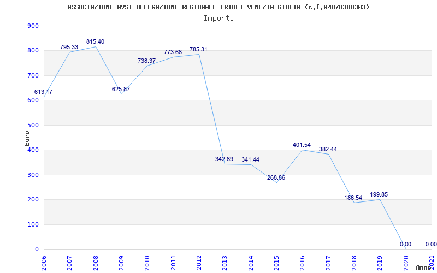The height and width of the screenshot is (273, 437).
Task: Click the 2018 year label
Action: pyautogui.click(x=354, y=262)
